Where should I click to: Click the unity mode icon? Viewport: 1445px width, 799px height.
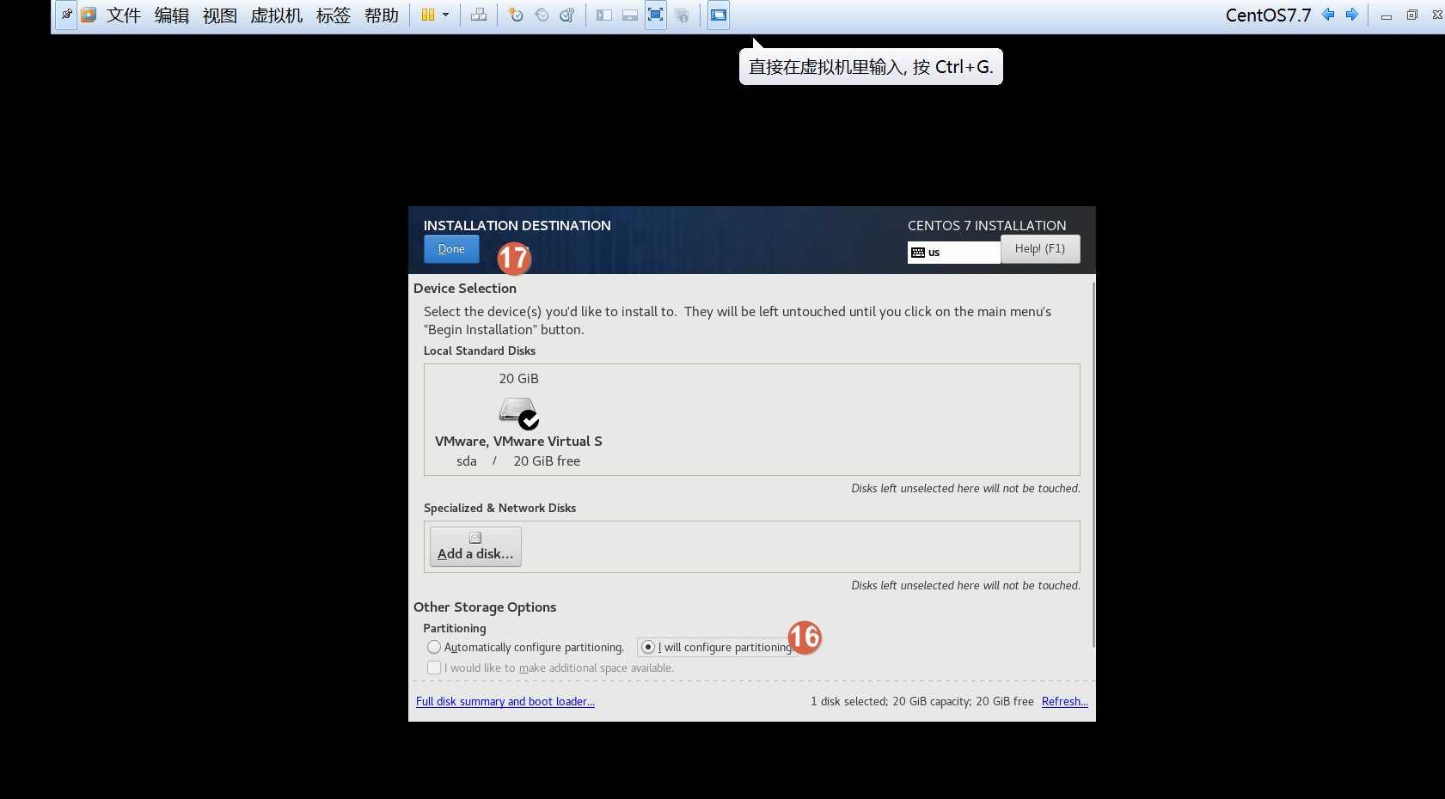click(x=682, y=15)
